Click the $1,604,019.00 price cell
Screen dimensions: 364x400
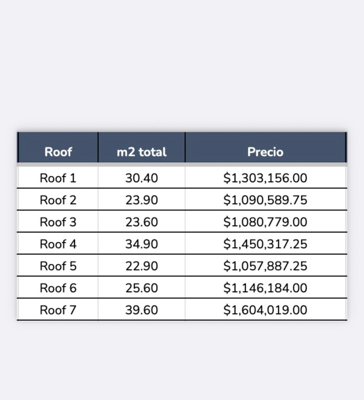click(x=265, y=310)
